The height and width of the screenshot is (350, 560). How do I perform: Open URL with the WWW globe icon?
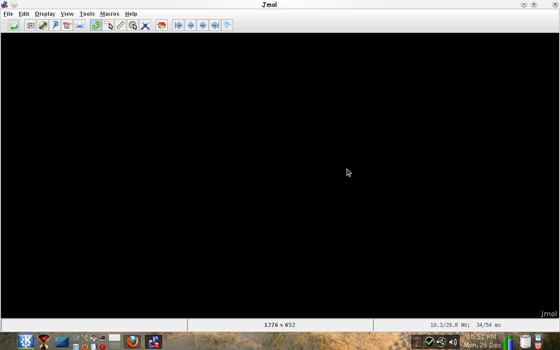[x=42, y=25]
